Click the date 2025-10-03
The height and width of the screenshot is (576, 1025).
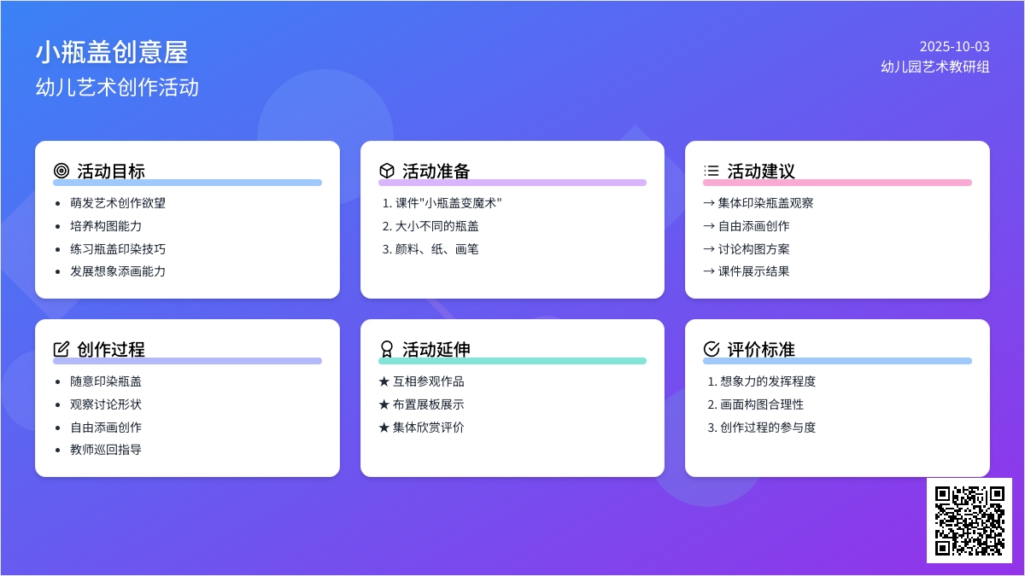point(954,47)
